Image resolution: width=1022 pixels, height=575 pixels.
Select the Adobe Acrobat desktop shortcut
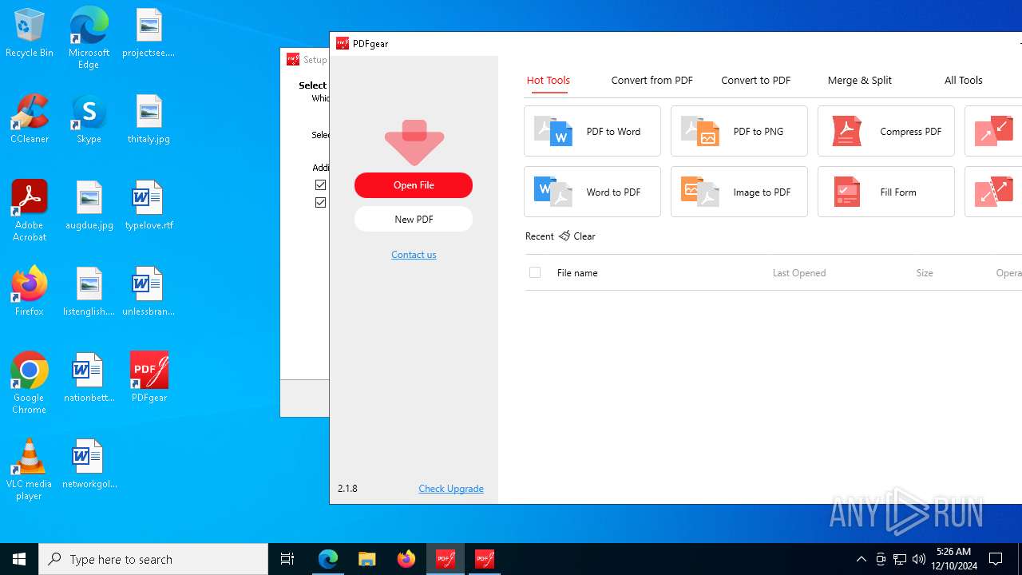(x=30, y=211)
